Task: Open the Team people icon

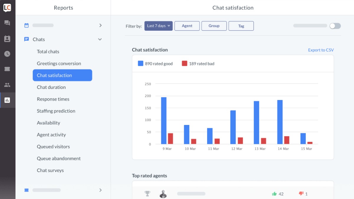Action: click(x=7, y=85)
